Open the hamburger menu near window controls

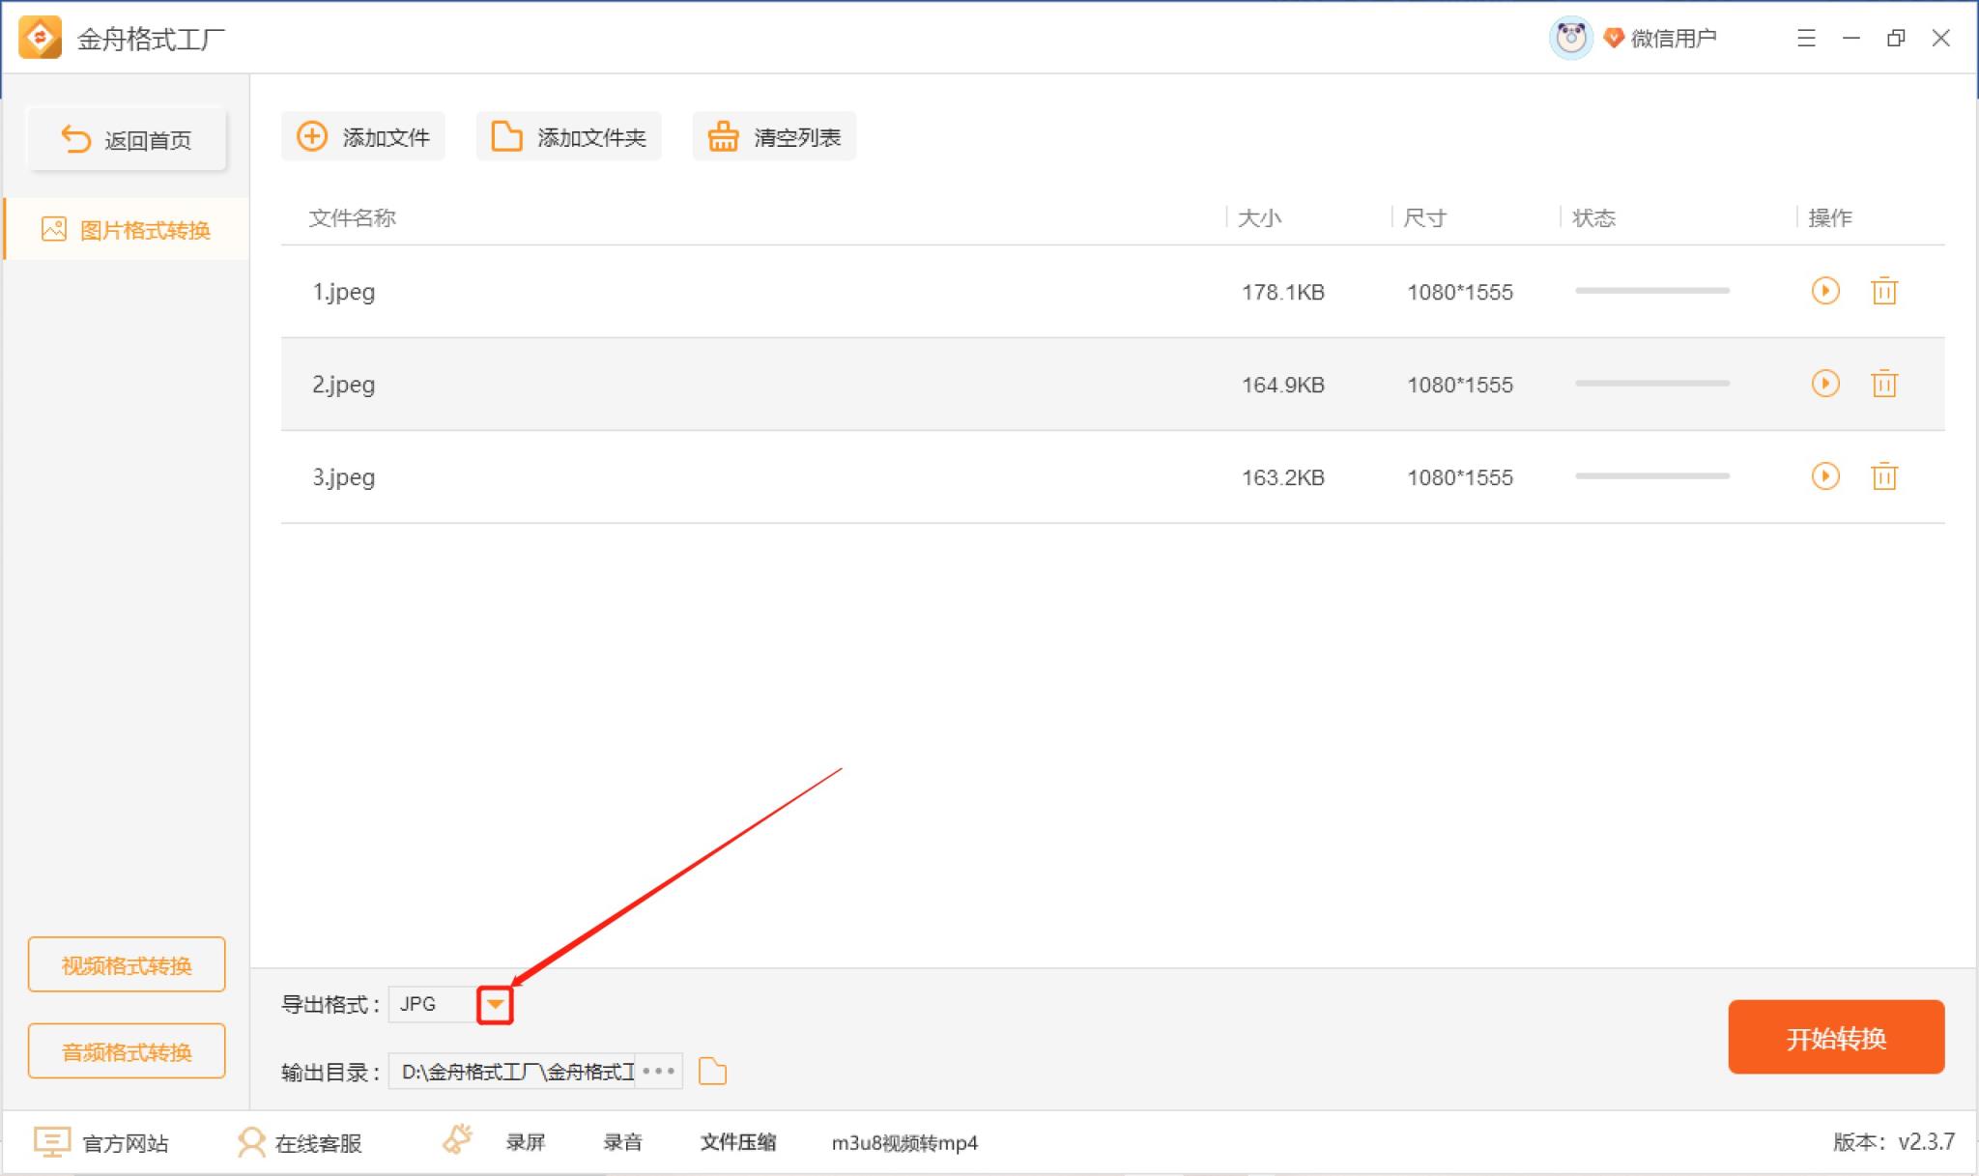click(1805, 38)
